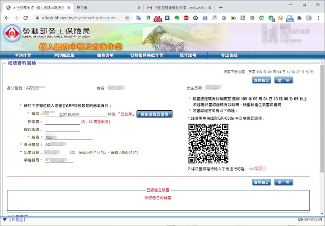Viewport: 325px width, 226px height.
Task: Click the scrollbar up arrow
Action: 322,62
